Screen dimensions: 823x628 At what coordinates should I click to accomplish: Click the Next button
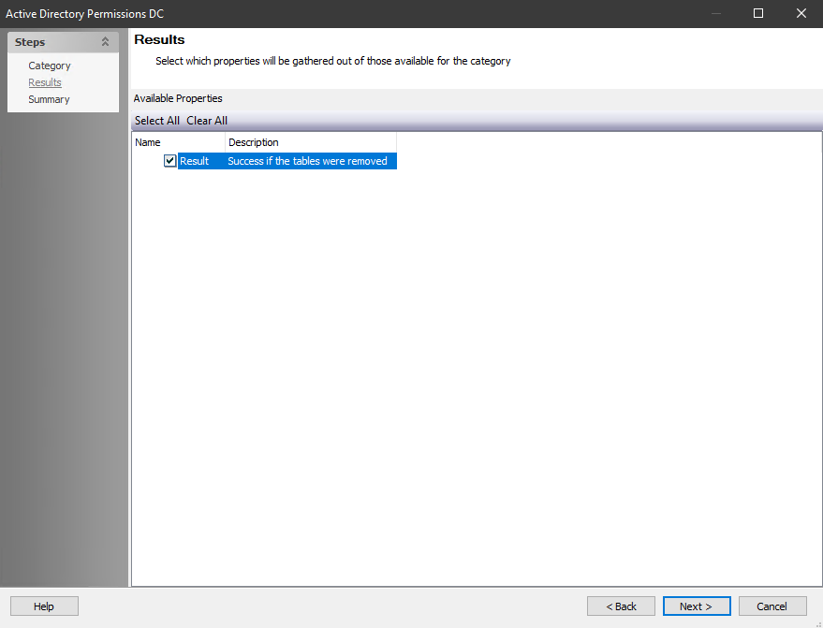pyautogui.click(x=696, y=606)
